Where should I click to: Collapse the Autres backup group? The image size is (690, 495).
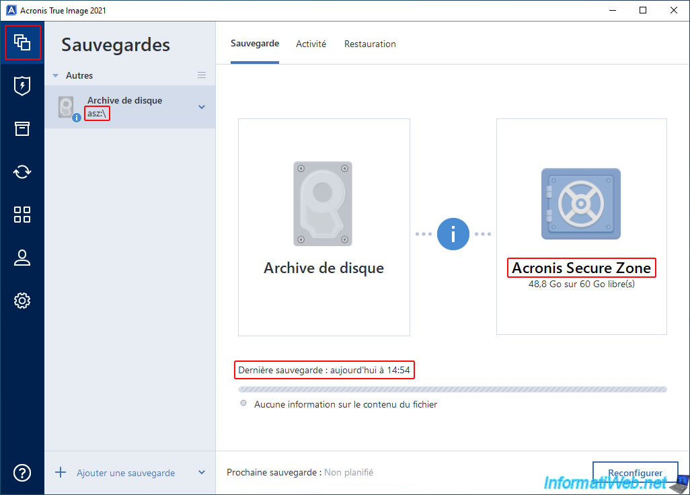[56, 76]
